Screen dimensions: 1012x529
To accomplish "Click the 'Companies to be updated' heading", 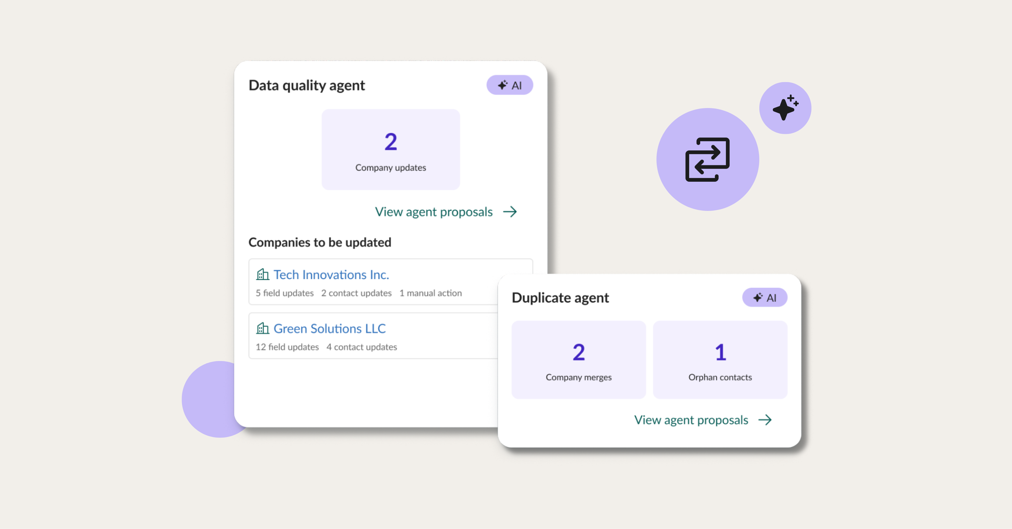I will (x=320, y=242).
